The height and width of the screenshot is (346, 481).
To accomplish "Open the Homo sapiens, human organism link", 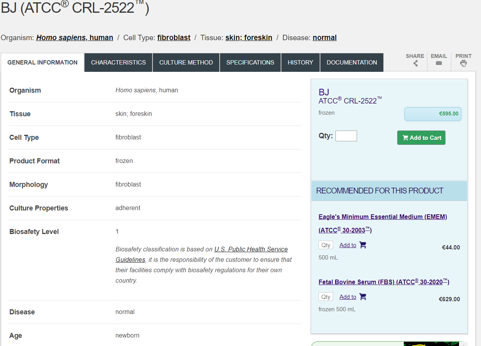I will click(x=75, y=38).
